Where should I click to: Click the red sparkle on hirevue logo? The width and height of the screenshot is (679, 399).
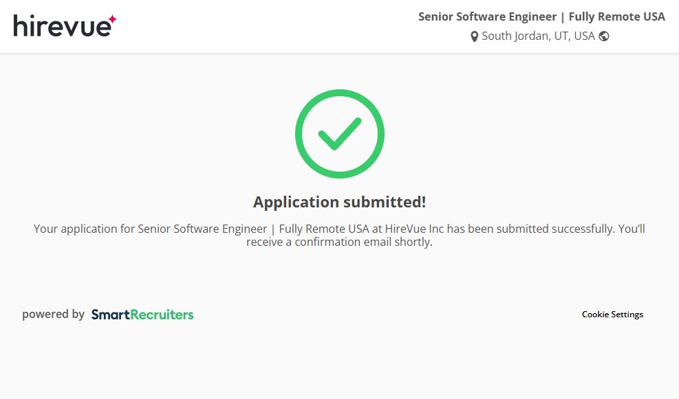tap(112, 20)
